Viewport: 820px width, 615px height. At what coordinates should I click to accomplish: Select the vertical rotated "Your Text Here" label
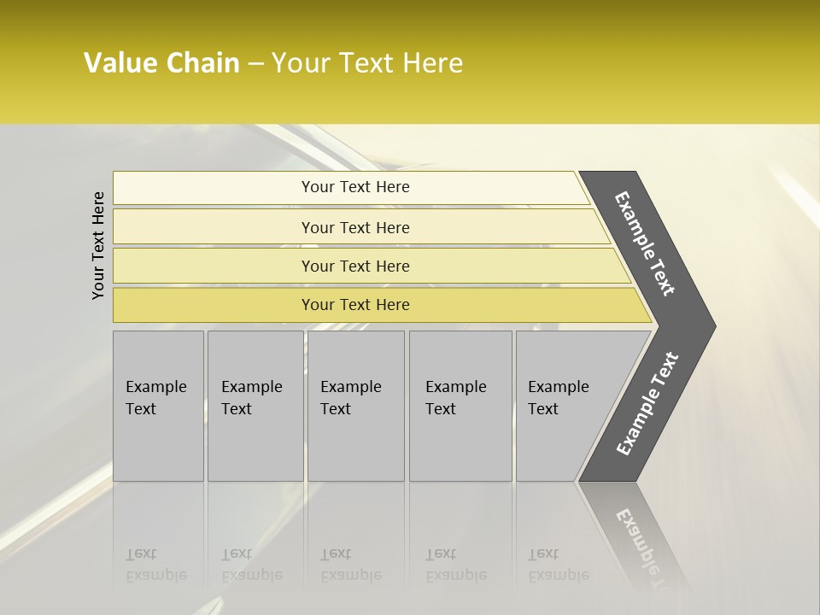coord(98,245)
